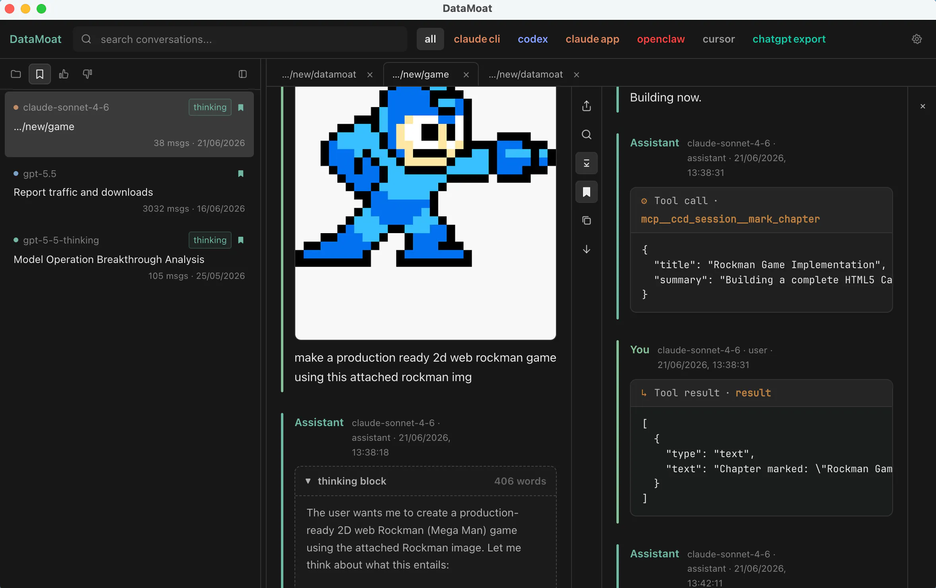Click the gpt-5.5 model name

click(39, 173)
